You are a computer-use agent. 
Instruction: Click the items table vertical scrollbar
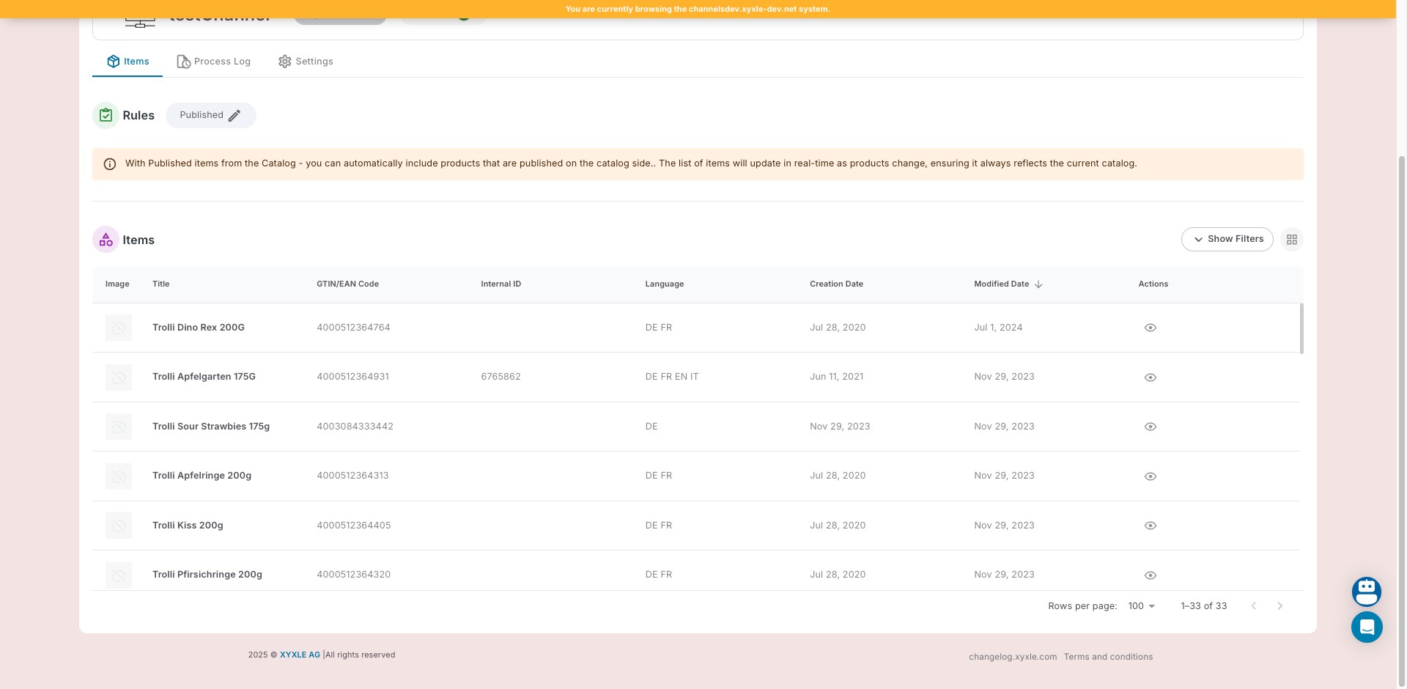click(1301, 329)
